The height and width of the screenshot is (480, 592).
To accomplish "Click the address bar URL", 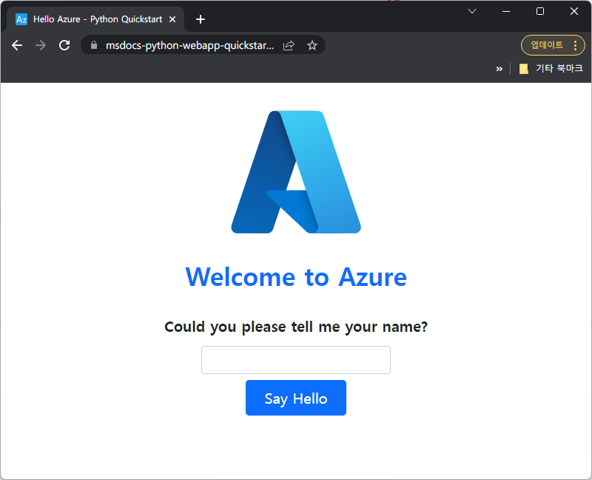I will 190,45.
